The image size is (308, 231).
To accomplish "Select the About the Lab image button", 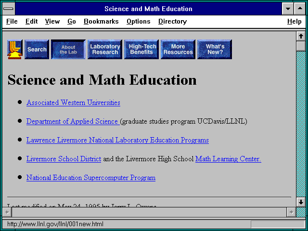I will (x=68, y=49).
